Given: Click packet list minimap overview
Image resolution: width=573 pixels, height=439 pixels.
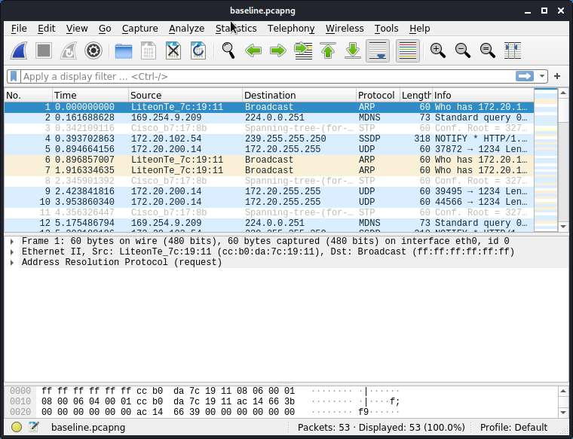Looking at the screenshot, I should pos(546,160).
